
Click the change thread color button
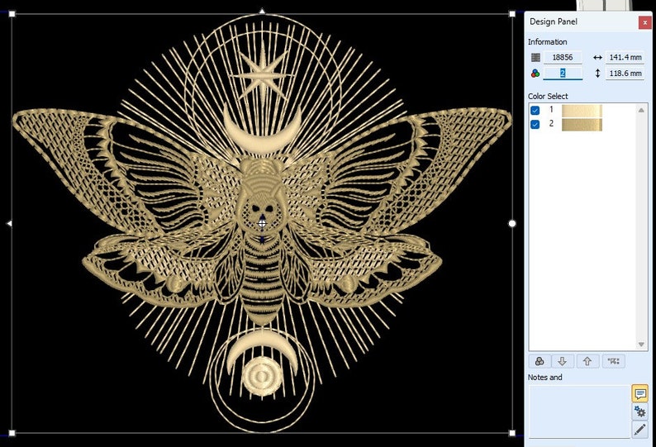point(540,361)
